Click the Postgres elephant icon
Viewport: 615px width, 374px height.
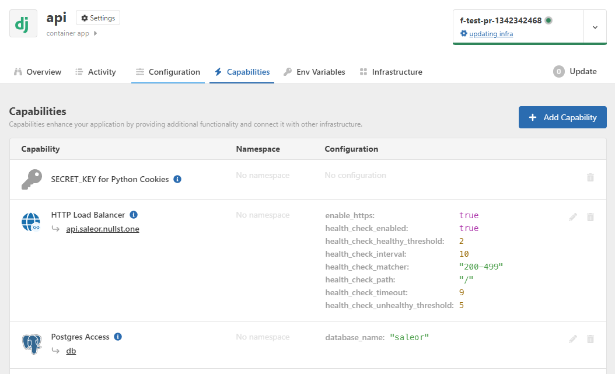coord(32,343)
